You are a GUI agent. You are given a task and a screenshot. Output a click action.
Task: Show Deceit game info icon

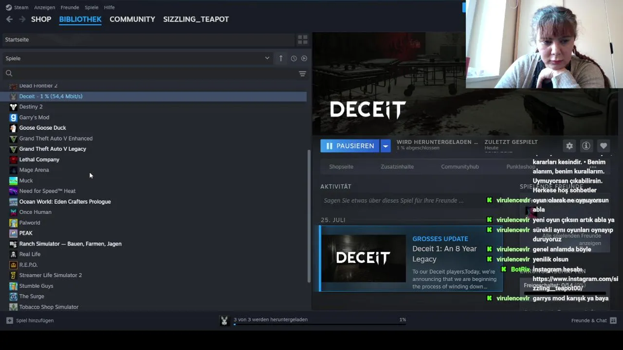click(586, 146)
